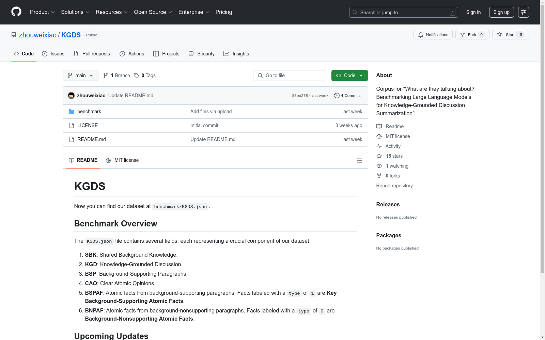This screenshot has width=545, height=340.
Task: Click the fork count badge 0
Action: click(x=481, y=35)
